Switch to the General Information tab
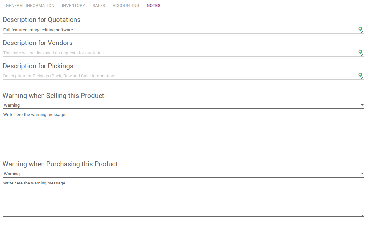 click(x=30, y=5)
